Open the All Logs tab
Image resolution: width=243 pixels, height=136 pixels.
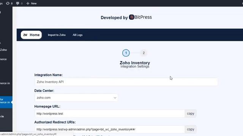pyautogui.click(x=77, y=35)
